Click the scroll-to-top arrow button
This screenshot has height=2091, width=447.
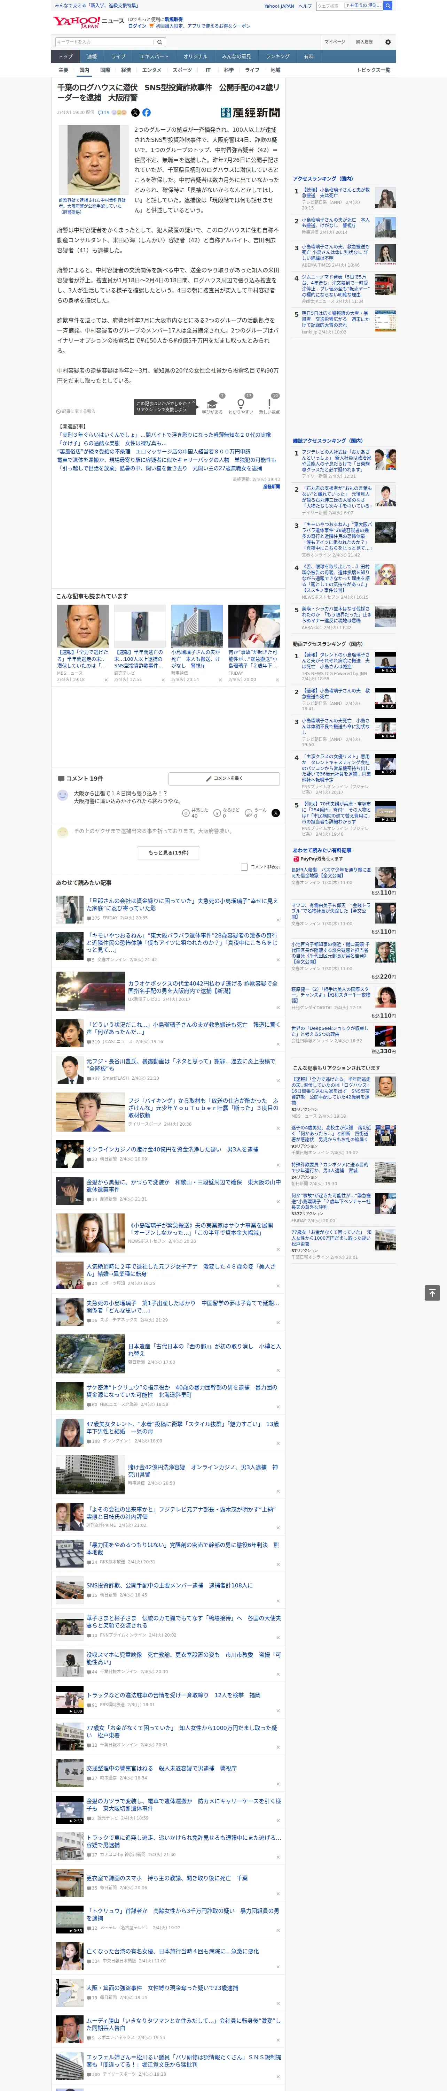[432, 1293]
